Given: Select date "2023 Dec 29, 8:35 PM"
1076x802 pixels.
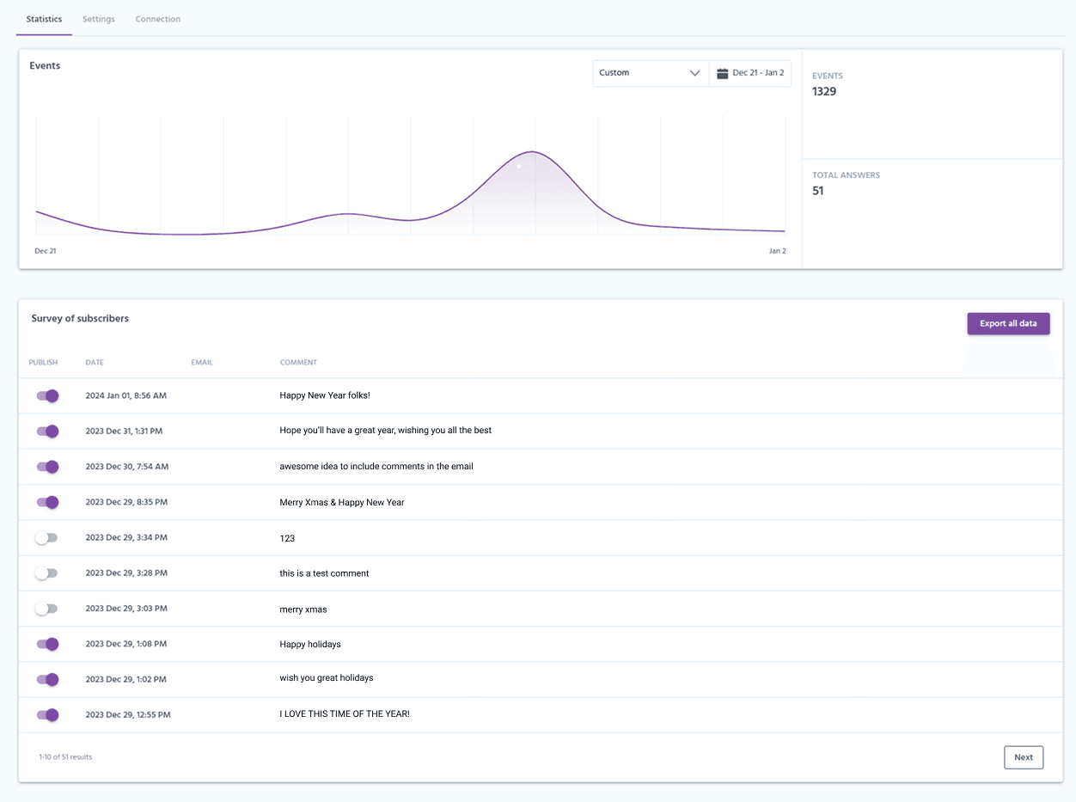Looking at the screenshot, I should 126,502.
